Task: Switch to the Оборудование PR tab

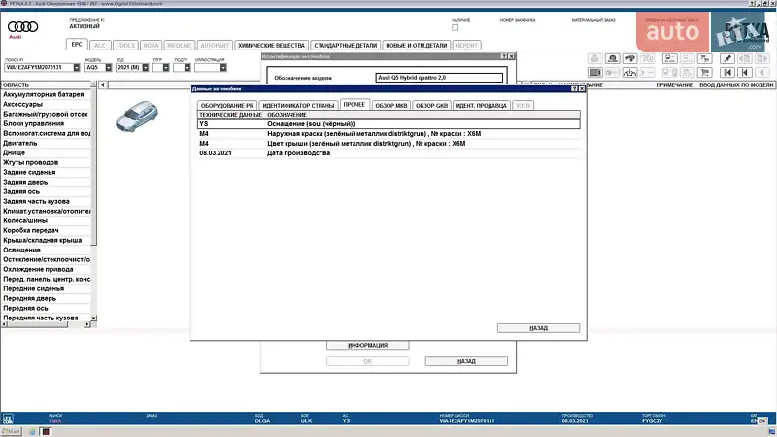Action: pos(227,104)
